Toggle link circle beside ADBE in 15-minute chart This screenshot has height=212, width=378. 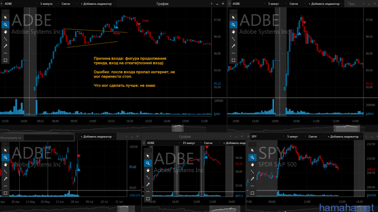(144, 143)
